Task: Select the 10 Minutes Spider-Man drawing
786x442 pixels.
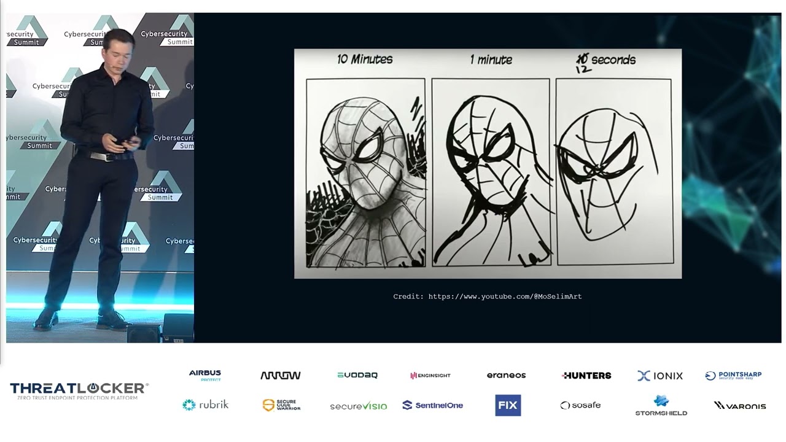Action: (x=366, y=173)
